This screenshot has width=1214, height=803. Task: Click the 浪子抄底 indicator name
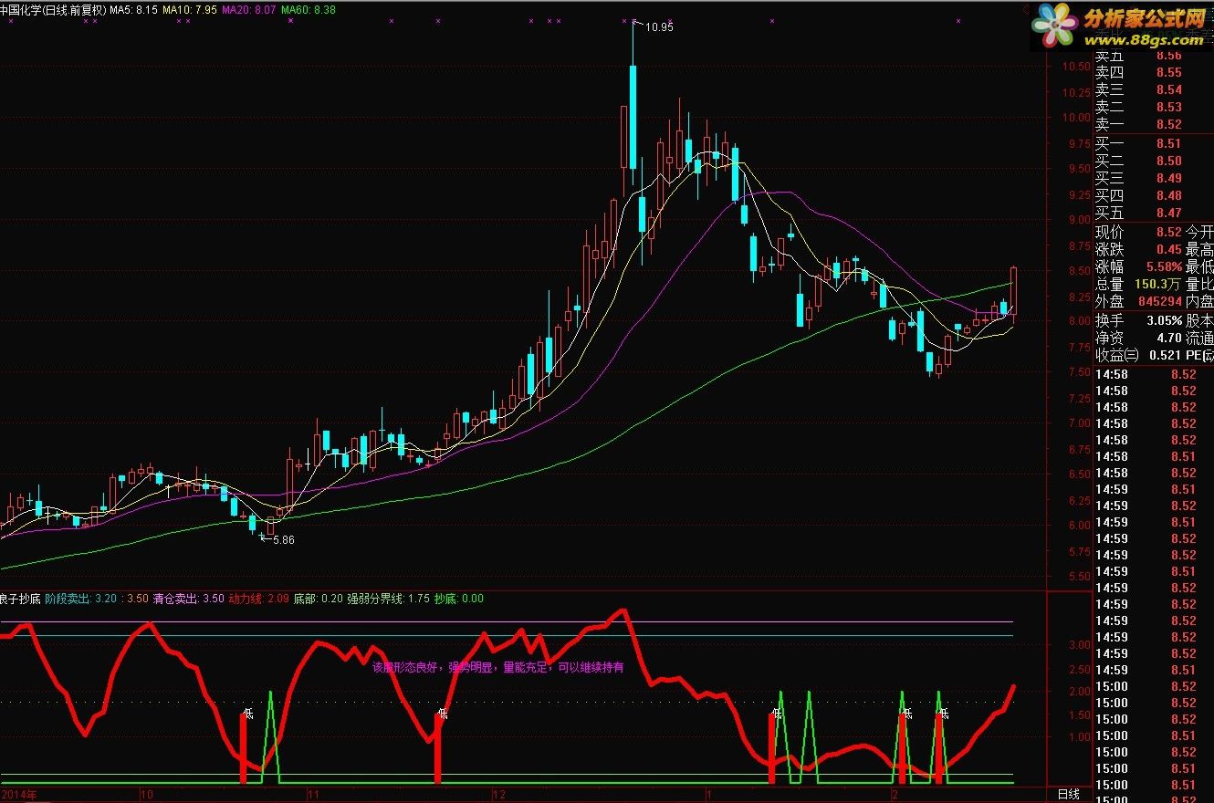point(19,599)
